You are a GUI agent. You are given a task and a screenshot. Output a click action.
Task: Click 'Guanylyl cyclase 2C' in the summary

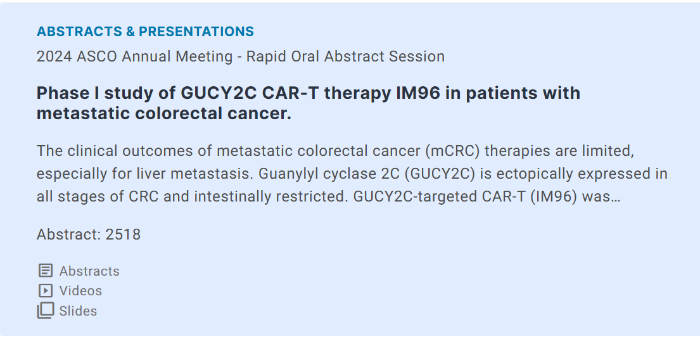tap(329, 174)
